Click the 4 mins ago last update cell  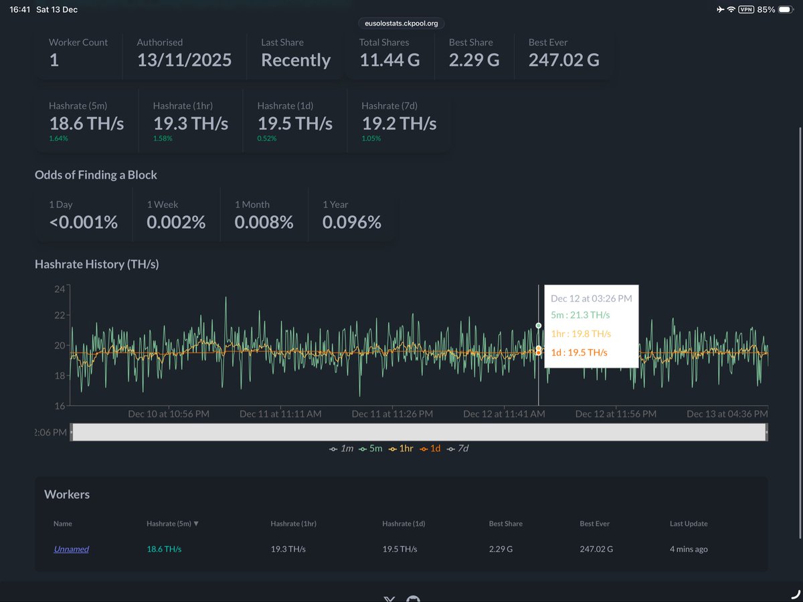pos(689,549)
